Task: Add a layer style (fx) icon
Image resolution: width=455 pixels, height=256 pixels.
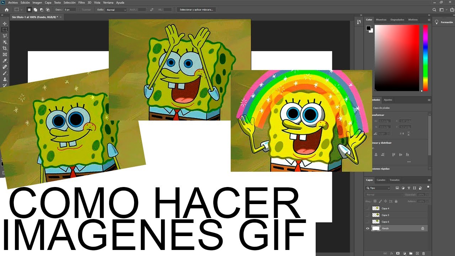Action: [x=392, y=253]
